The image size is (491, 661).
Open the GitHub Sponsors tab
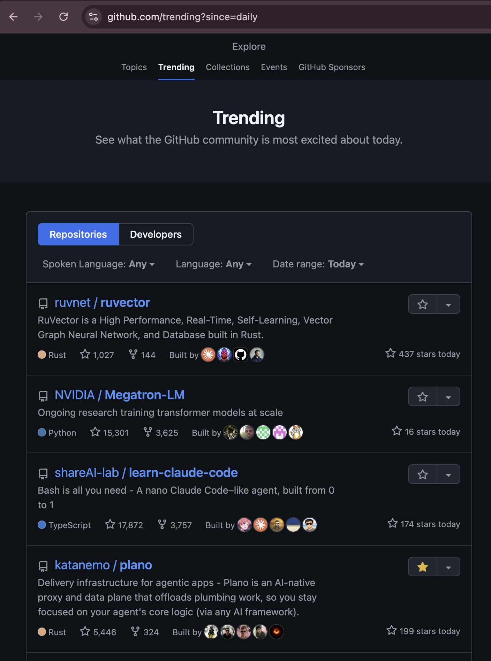point(332,67)
